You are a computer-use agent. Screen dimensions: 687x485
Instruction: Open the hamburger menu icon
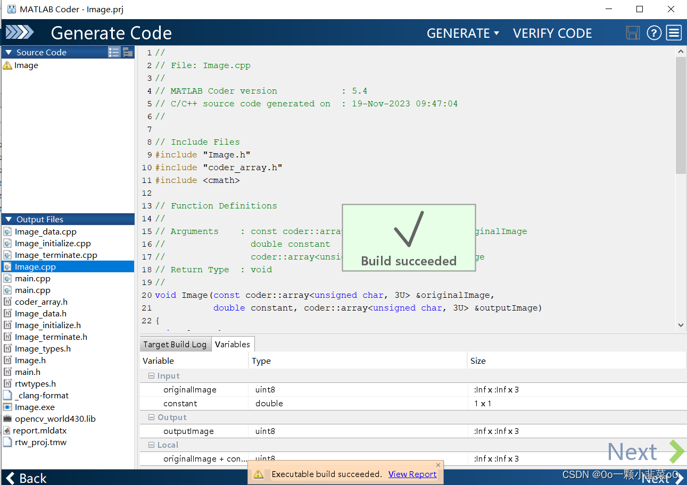(674, 33)
